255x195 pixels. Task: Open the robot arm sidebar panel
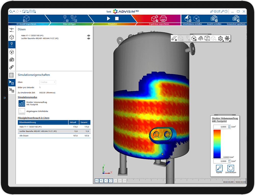(x=12, y=30)
